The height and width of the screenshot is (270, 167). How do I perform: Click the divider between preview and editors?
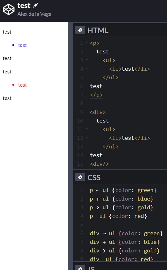pyautogui.click(x=71, y=146)
